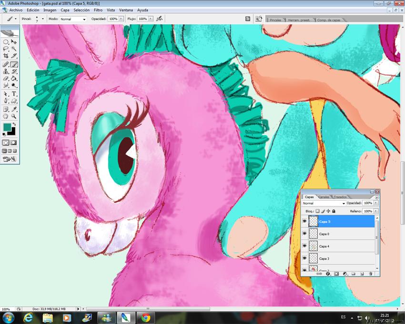405x324 pixels.
Task: Create new layer set folder
Action: click(354, 273)
